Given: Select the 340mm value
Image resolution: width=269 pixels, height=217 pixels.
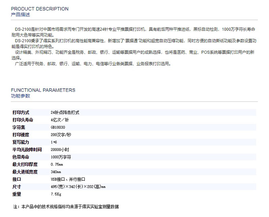Looking at the screenshot, I should coord(56,172).
